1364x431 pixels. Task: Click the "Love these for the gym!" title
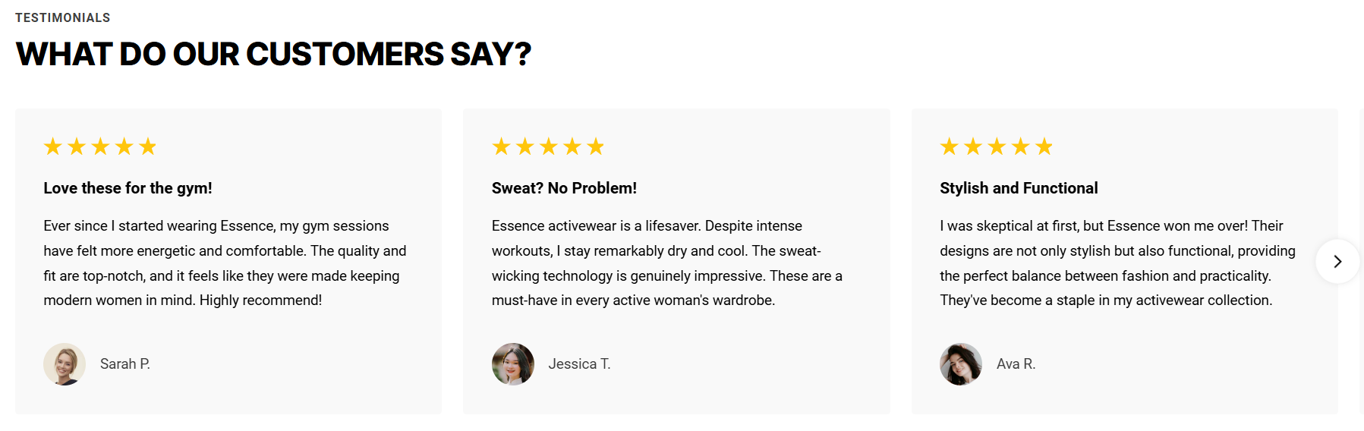coord(128,188)
